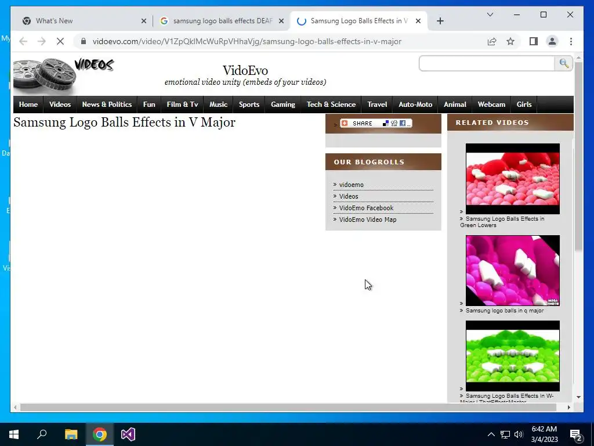Focus the VidoEvo search box
Image resolution: width=594 pixels, height=446 pixels.
tap(487, 63)
